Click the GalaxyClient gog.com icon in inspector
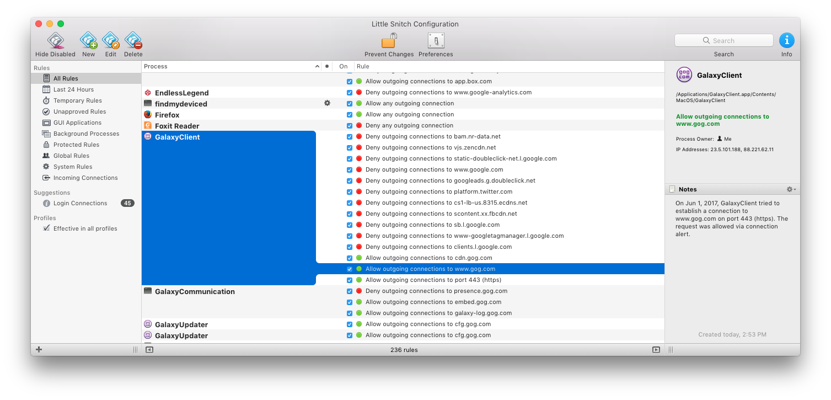This screenshot has width=831, height=400. pos(684,74)
